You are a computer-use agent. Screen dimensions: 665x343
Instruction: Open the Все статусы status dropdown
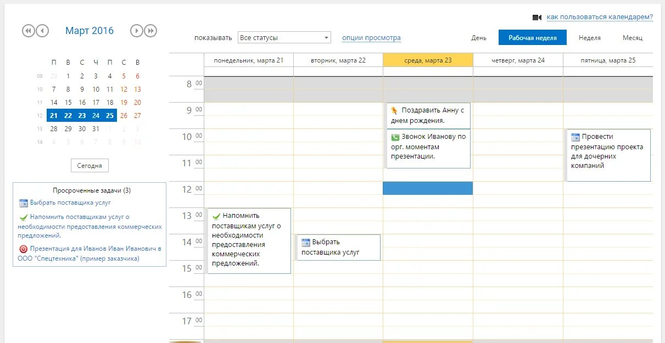click(x=284, y=38)
